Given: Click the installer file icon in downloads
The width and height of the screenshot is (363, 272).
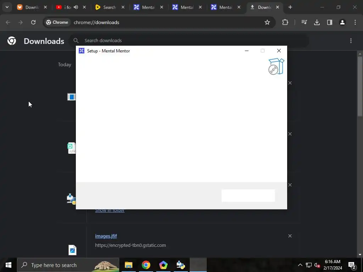Looking at the screenshot, I should click(71, 199).
